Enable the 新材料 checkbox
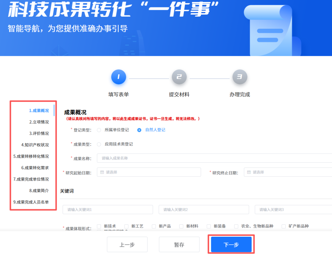This screenshot has width=332, height=257. click(x=181, y=226)
